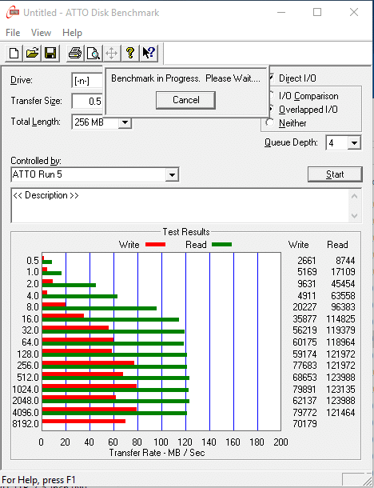Open the View menu
Viewport: 374px width, 488px height.
click(41, 33)
